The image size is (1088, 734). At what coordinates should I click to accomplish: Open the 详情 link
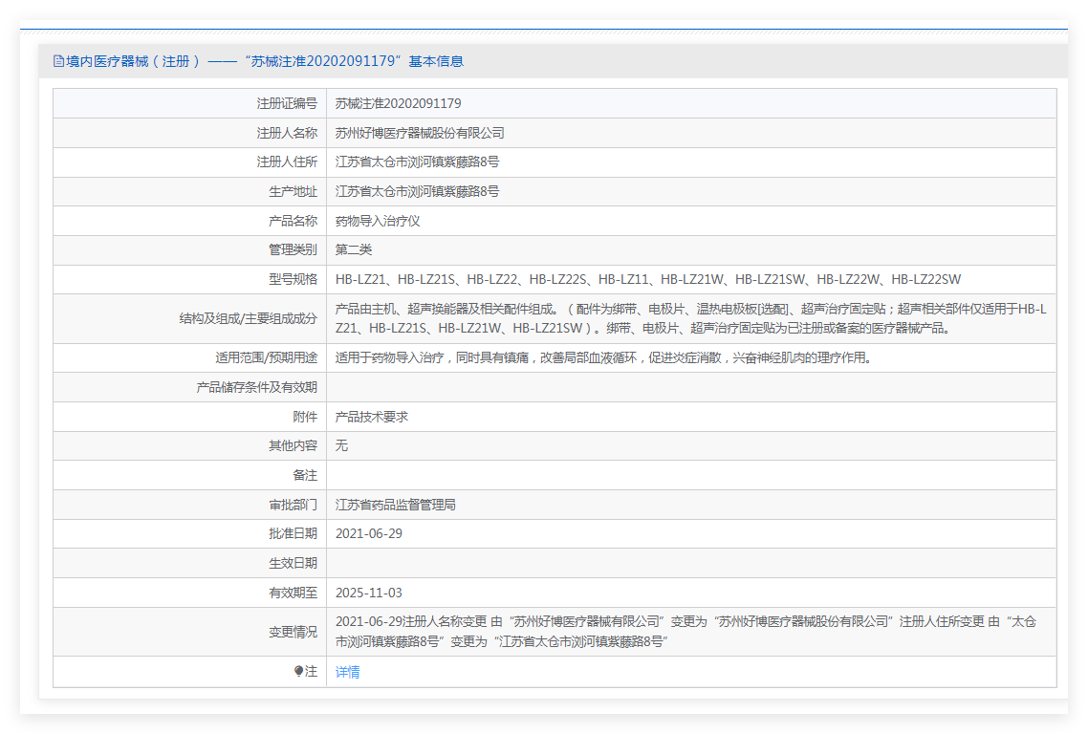[348, 672]
